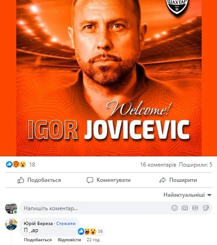Insert a GIF in the comment
217x245 pixels.
click(195, 208)
